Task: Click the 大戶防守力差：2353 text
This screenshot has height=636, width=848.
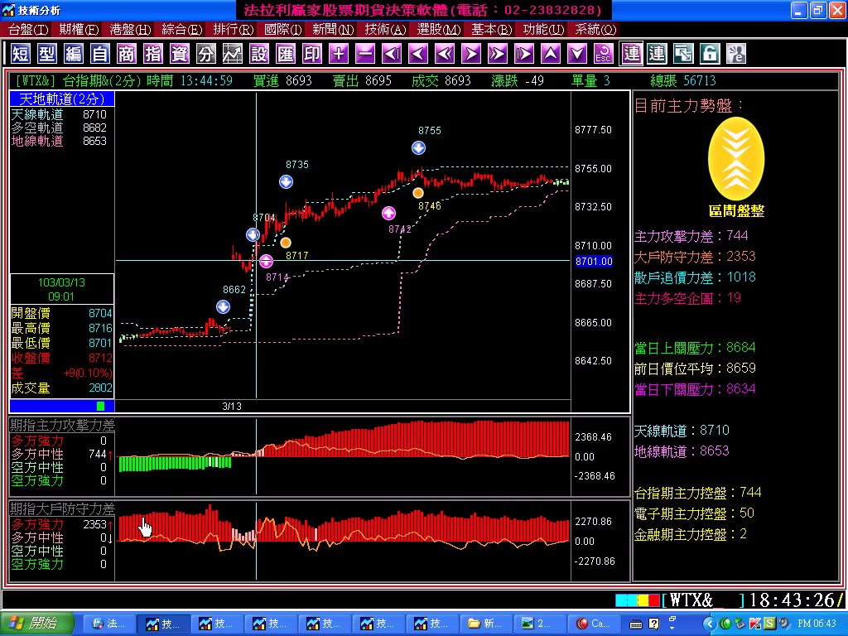Action: coord(695,257)
